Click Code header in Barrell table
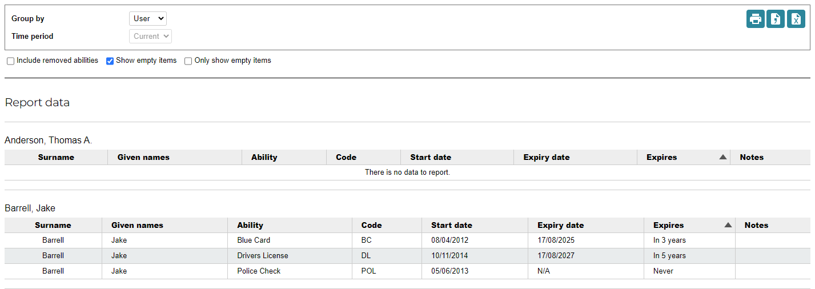This screenshot has width=815, height=289. coord(371,225)
